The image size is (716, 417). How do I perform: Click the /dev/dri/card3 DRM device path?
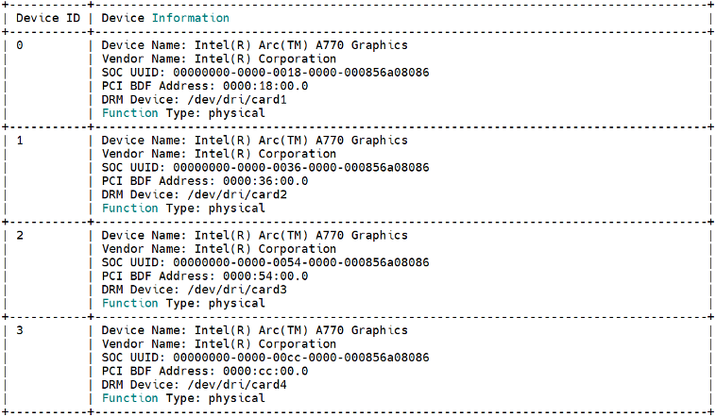[x=237, y=290]
